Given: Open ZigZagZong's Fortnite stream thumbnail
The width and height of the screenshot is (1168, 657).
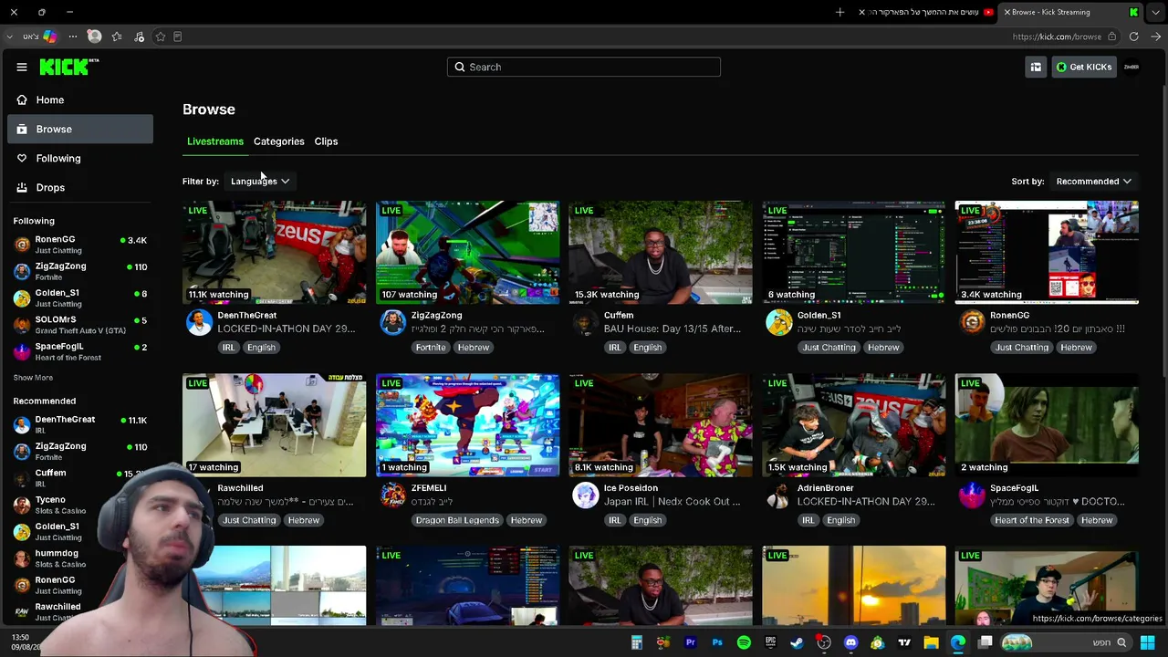Looking at the screenshot, I should 467,252.
